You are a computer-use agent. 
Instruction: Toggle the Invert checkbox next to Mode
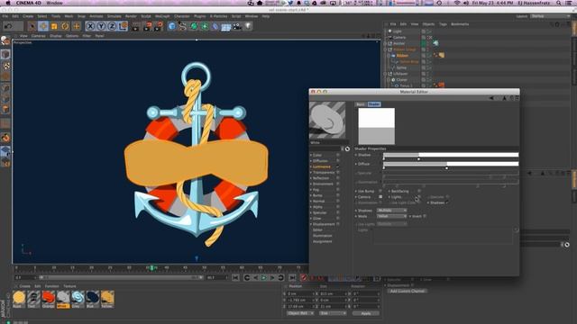425,216
